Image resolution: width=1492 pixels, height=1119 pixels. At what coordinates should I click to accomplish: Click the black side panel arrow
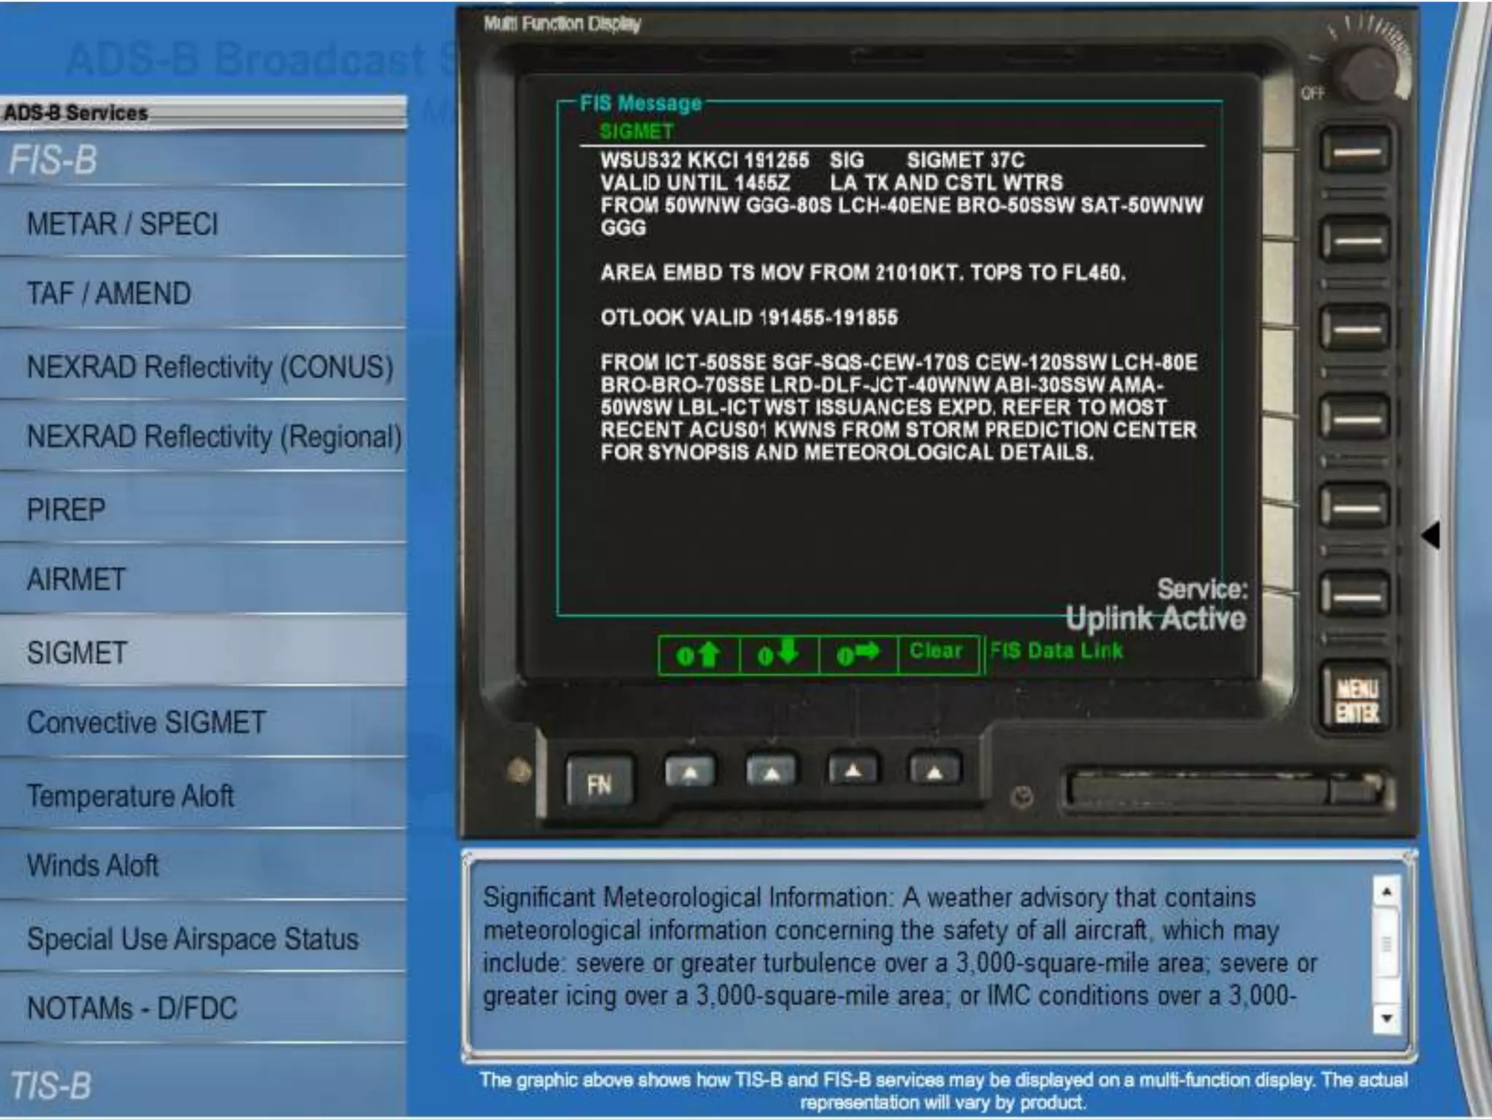[x=1431, y=535]
